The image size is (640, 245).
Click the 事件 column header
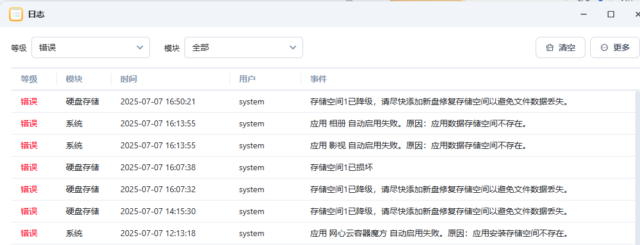click(x=319, y=79)
